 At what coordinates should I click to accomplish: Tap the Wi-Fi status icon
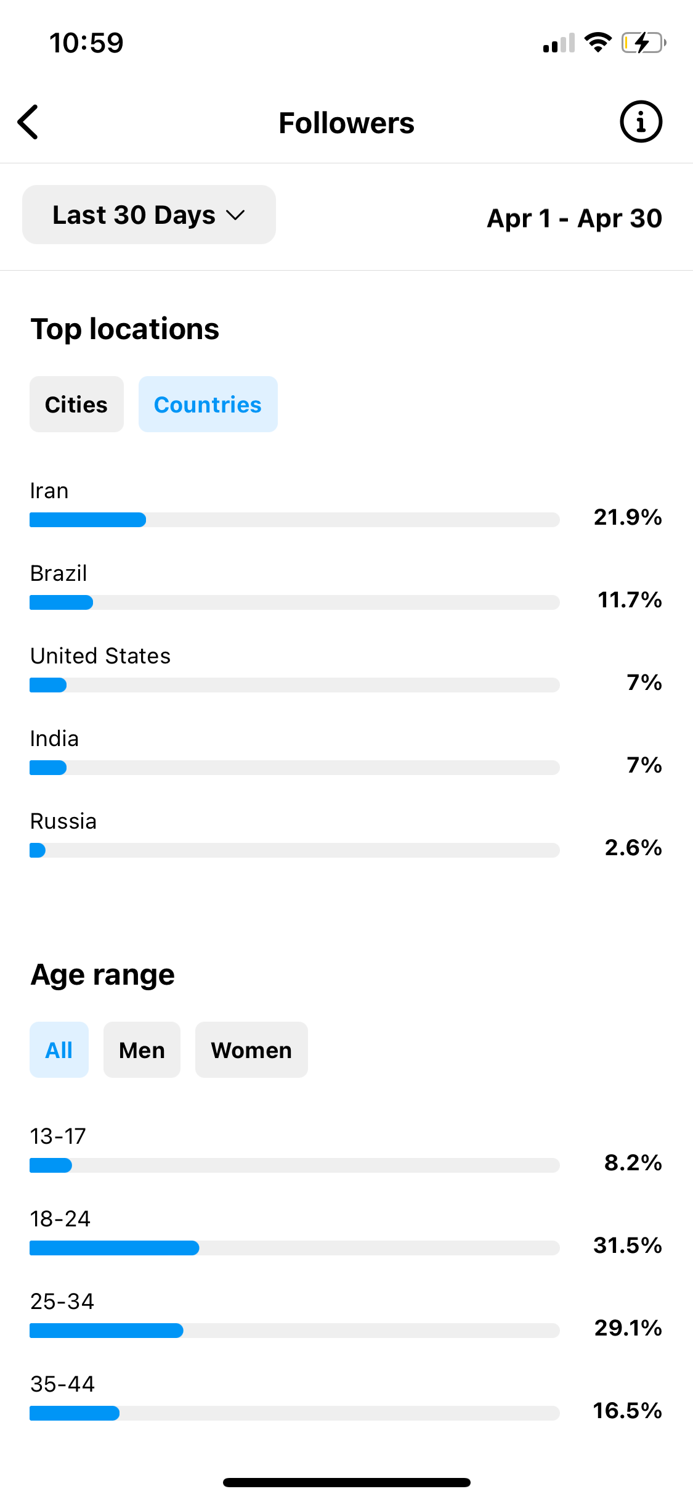tap(598, 43)
